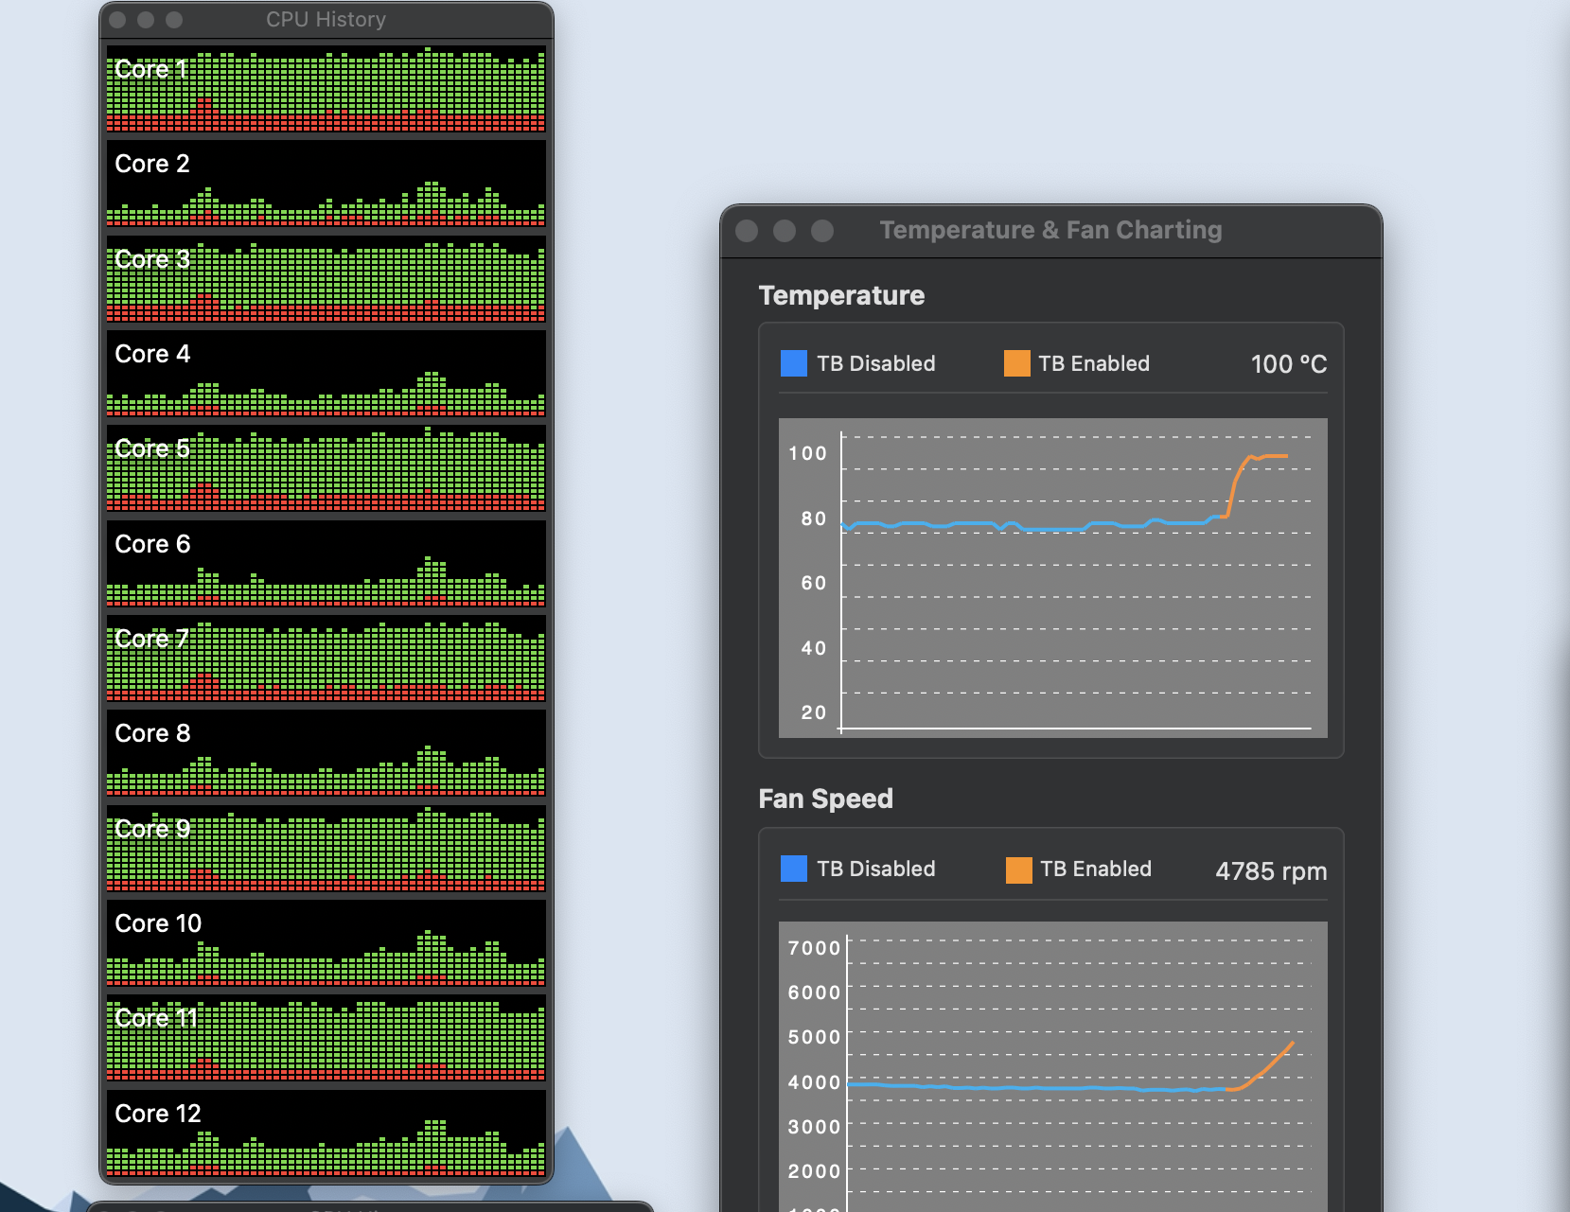Screen dimensions: 1570x1212
Task: Click the Temperature & Fan Charting title bar
Action: point(1050,231)
